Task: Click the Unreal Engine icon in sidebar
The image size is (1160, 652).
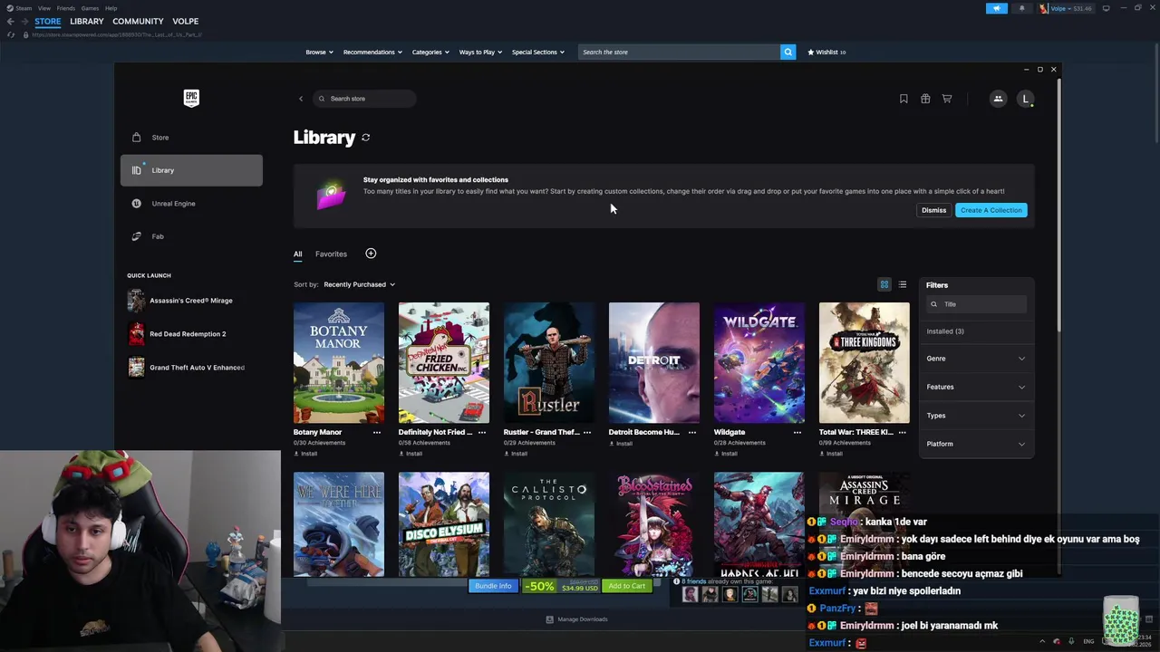Action: pos(136,203)
